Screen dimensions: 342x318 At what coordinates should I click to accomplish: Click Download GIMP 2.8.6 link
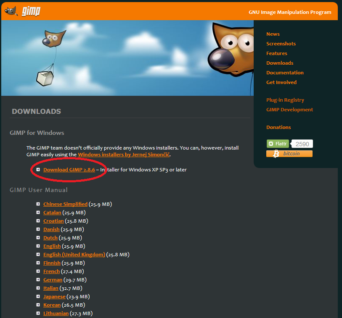pos(69,170)
